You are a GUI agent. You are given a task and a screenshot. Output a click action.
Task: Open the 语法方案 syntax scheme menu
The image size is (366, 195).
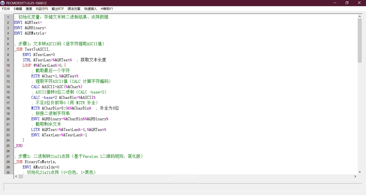(x=74, y=9)
